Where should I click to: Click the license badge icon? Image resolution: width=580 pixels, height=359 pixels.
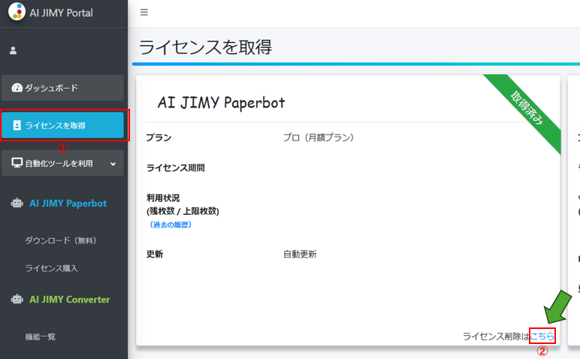pyautogui.click(x=17, y=125)
